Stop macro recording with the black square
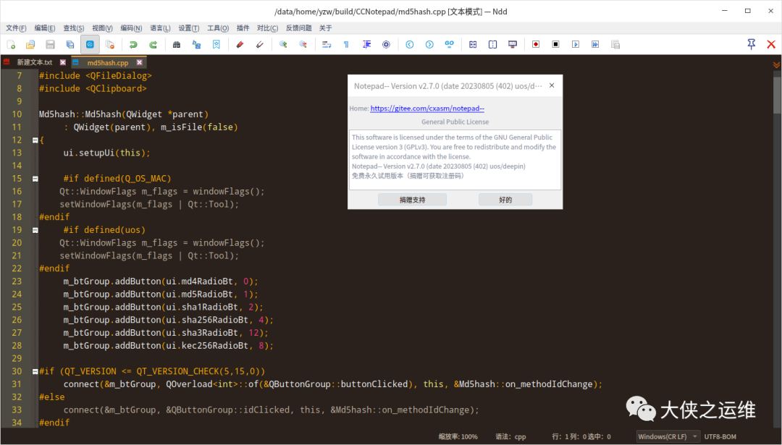 (555, 44)
